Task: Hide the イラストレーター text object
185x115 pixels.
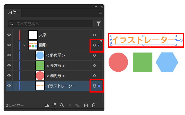Action: click(x=9, y=85)
